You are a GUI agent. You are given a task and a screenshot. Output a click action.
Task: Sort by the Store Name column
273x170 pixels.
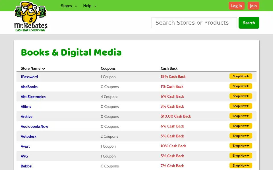coord(33,68)
